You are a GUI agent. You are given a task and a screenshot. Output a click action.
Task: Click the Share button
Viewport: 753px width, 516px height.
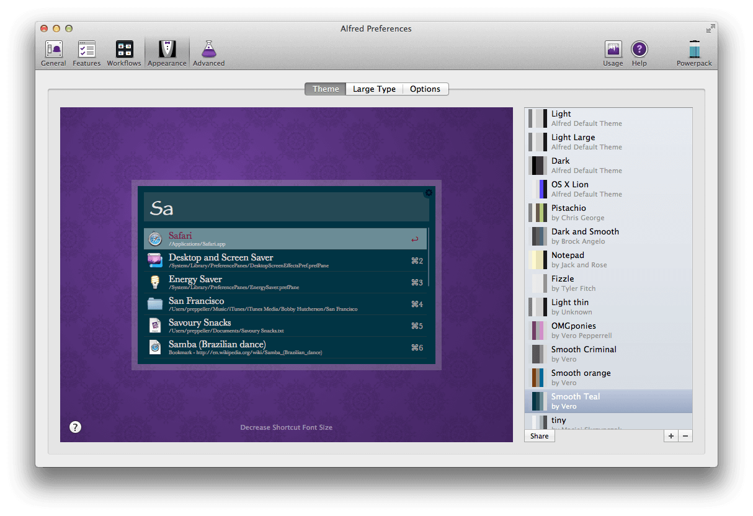click(x=539, y=435)
